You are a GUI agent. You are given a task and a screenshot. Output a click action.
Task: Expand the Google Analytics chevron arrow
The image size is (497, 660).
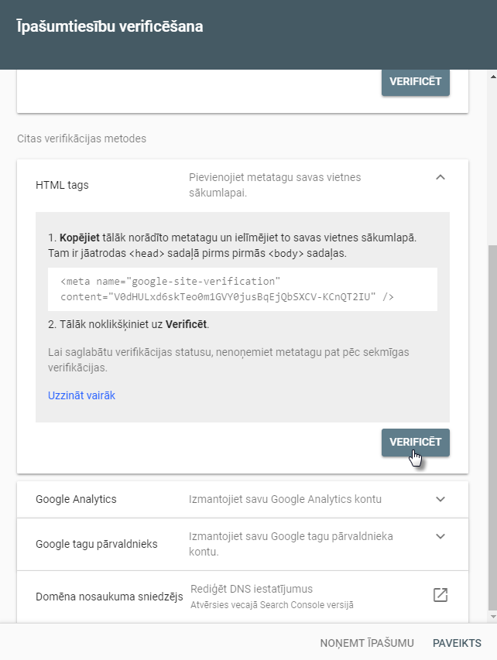coord(440,499)
